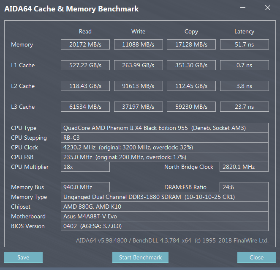Click North Bridge Clock value 2820.1 MHz

tap(244, 167)
